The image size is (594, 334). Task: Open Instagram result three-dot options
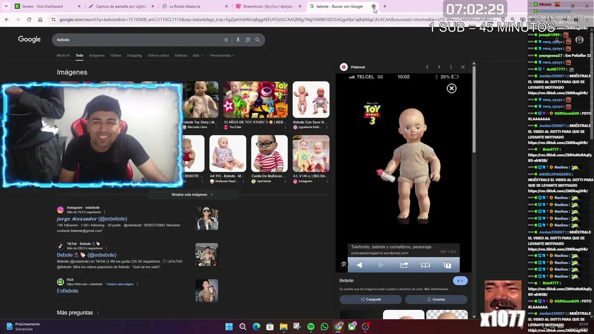pyautogui.click(x=104, y=212)
